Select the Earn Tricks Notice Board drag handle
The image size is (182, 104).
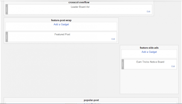pyautogui.click(x=123, y=64)
